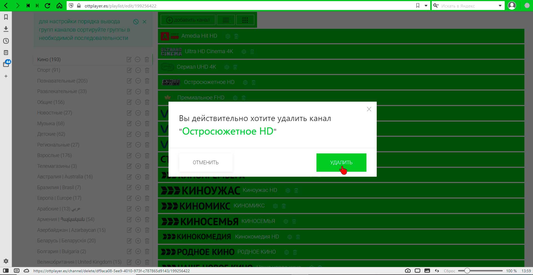This screenshot has width=533, height=275.
Task: Click trash icon for Сериал UHD 4K
Action: point(235,67)
